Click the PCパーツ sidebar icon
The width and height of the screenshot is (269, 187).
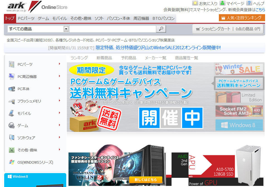pyautogui.click(x=11, y=64)
